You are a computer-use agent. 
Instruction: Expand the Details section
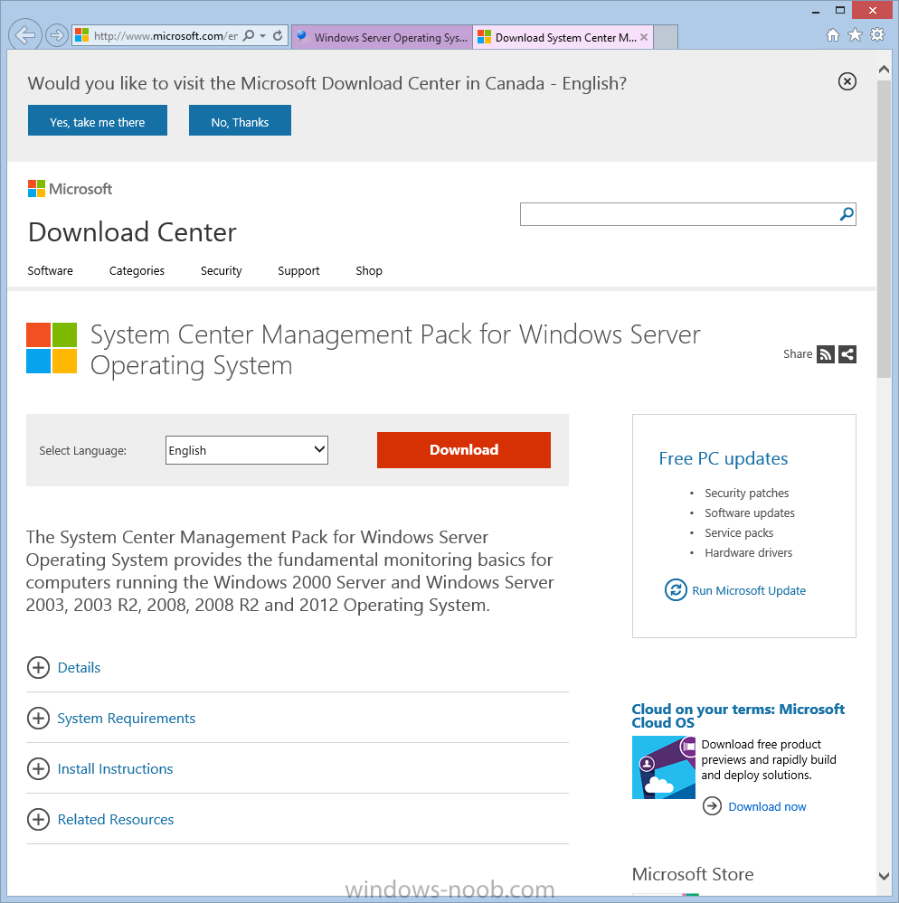pyautogui.click(x=63, y=667)
